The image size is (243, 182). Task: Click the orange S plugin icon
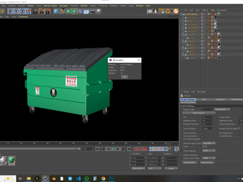176,11
